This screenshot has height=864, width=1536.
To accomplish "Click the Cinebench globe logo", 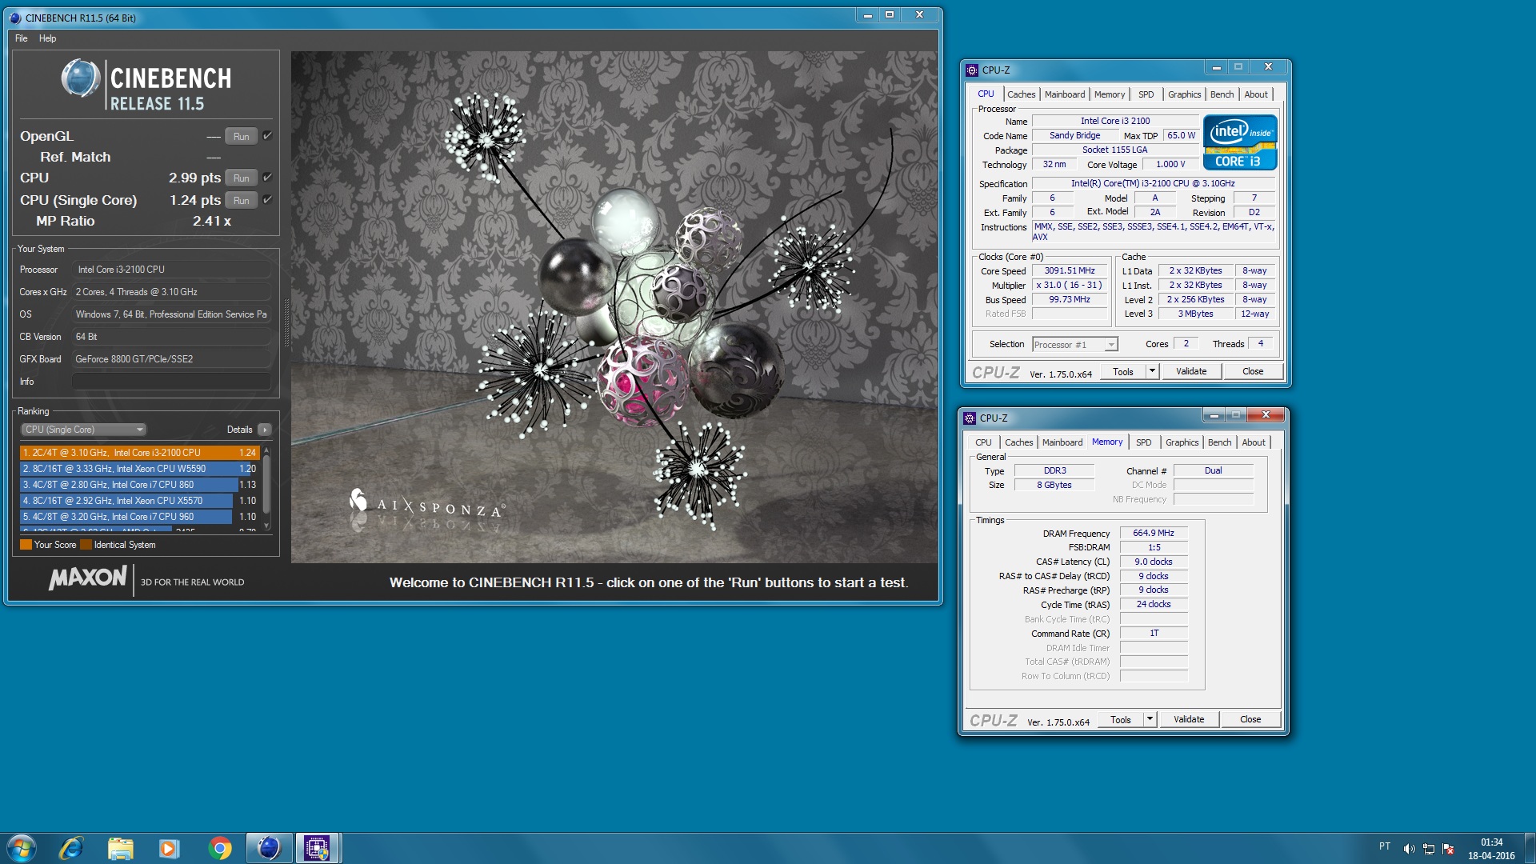I will click(81, 78).
